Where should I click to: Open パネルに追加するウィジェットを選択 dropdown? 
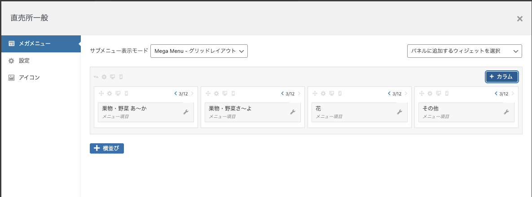[465, 51]
